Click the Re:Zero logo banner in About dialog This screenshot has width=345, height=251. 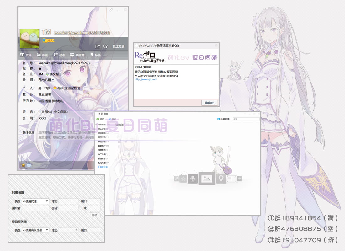(x=149, y=57)
